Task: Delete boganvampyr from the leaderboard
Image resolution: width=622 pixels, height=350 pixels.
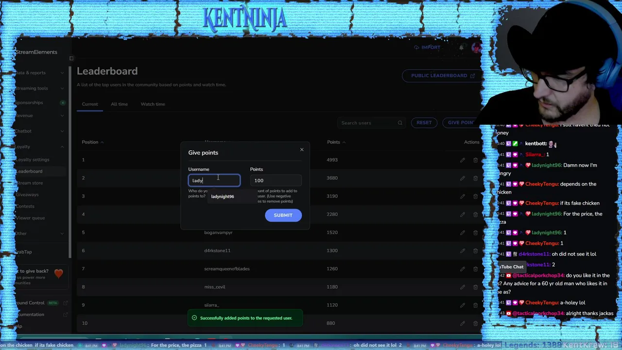Action: [x=475, y=232]
